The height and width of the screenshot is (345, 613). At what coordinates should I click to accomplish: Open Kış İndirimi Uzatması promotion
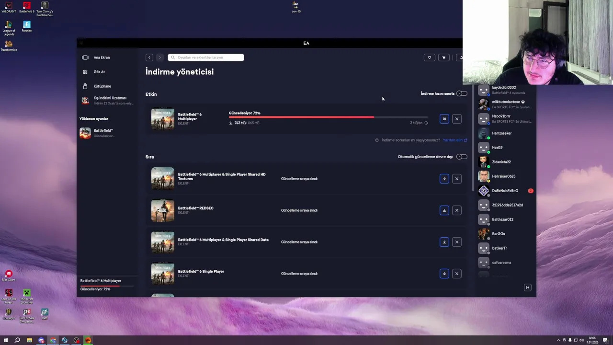pos(107,100)
